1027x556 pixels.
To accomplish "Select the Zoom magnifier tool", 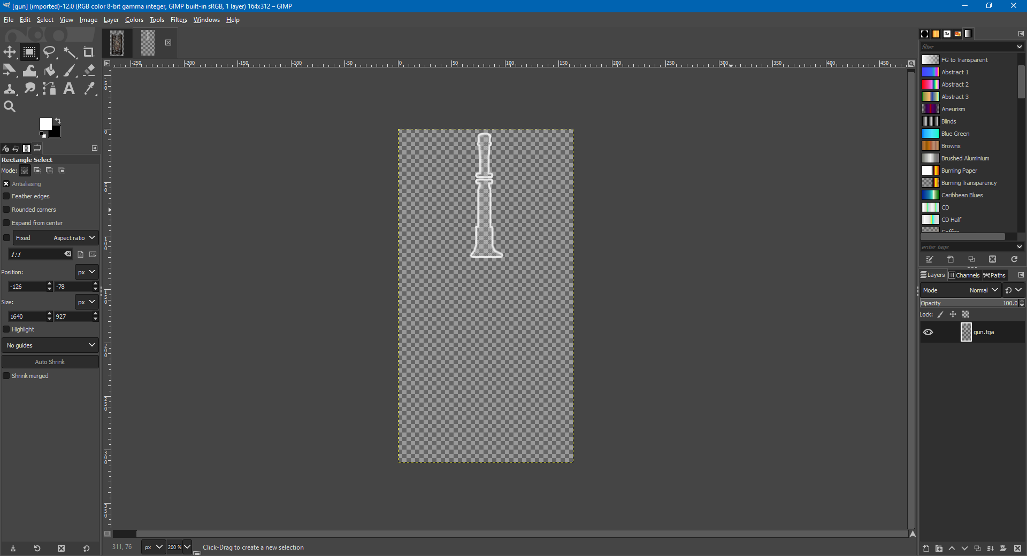I will [10, 107].
